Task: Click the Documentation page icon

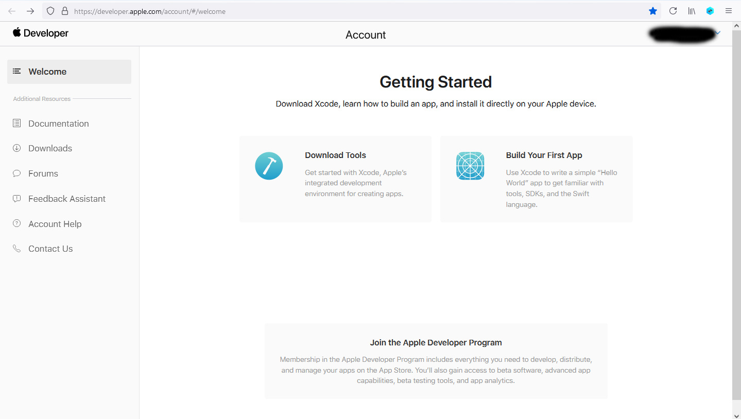Action: coord(17,123)
